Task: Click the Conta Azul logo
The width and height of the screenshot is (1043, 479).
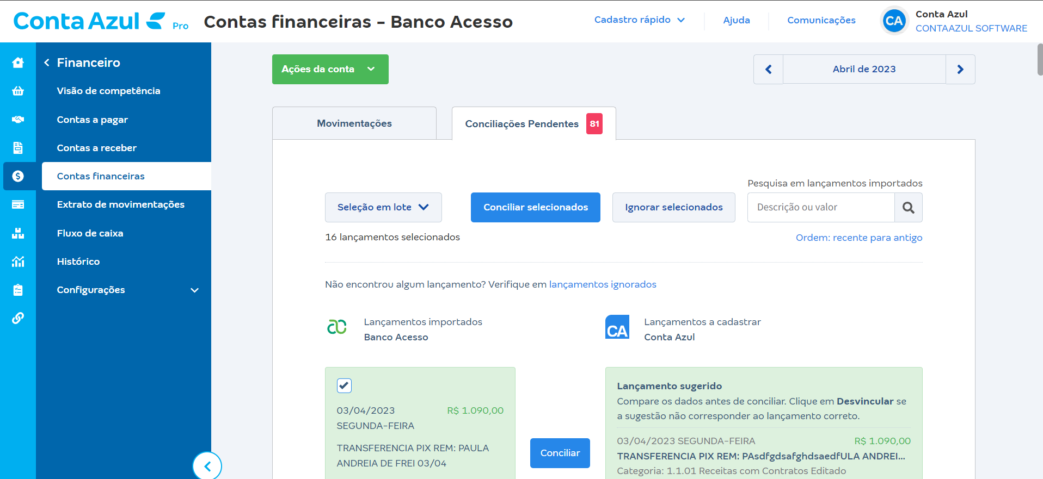Action: (89, 21)
